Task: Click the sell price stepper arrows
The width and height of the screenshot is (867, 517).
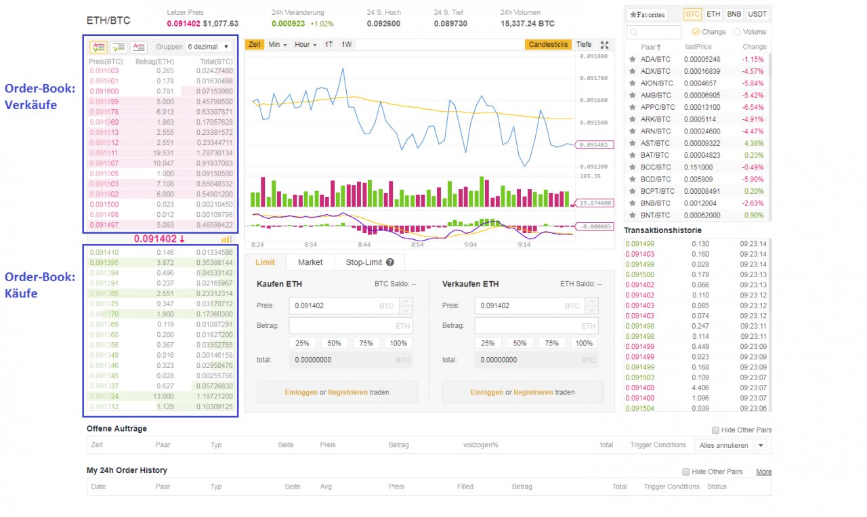Action: click(x=591, y=306)
